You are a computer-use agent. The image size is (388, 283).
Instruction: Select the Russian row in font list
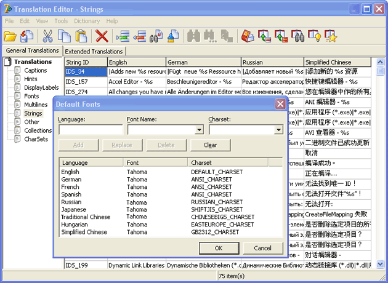tap(171, 202)
